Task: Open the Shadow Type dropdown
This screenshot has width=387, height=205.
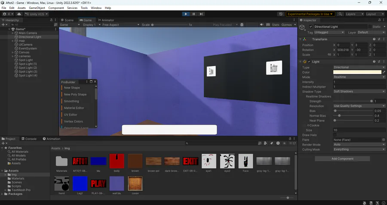Action: 359,91
